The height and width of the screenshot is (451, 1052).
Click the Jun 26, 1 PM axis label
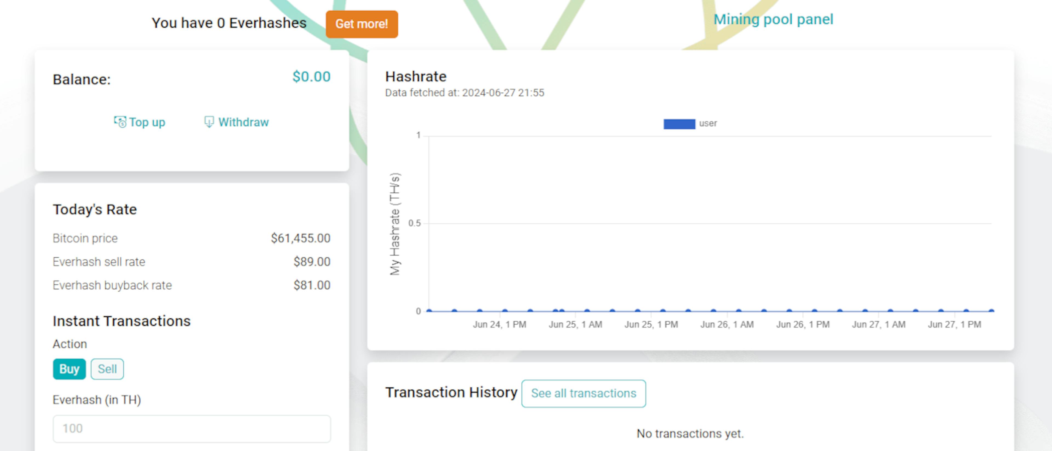[803, 324]
